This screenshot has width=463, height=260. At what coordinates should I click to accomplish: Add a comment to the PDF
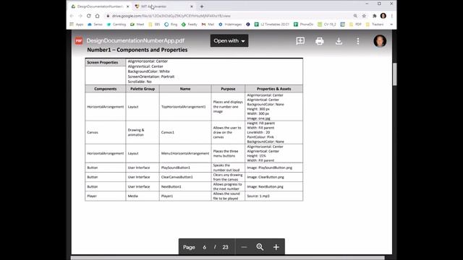[300, 41]
